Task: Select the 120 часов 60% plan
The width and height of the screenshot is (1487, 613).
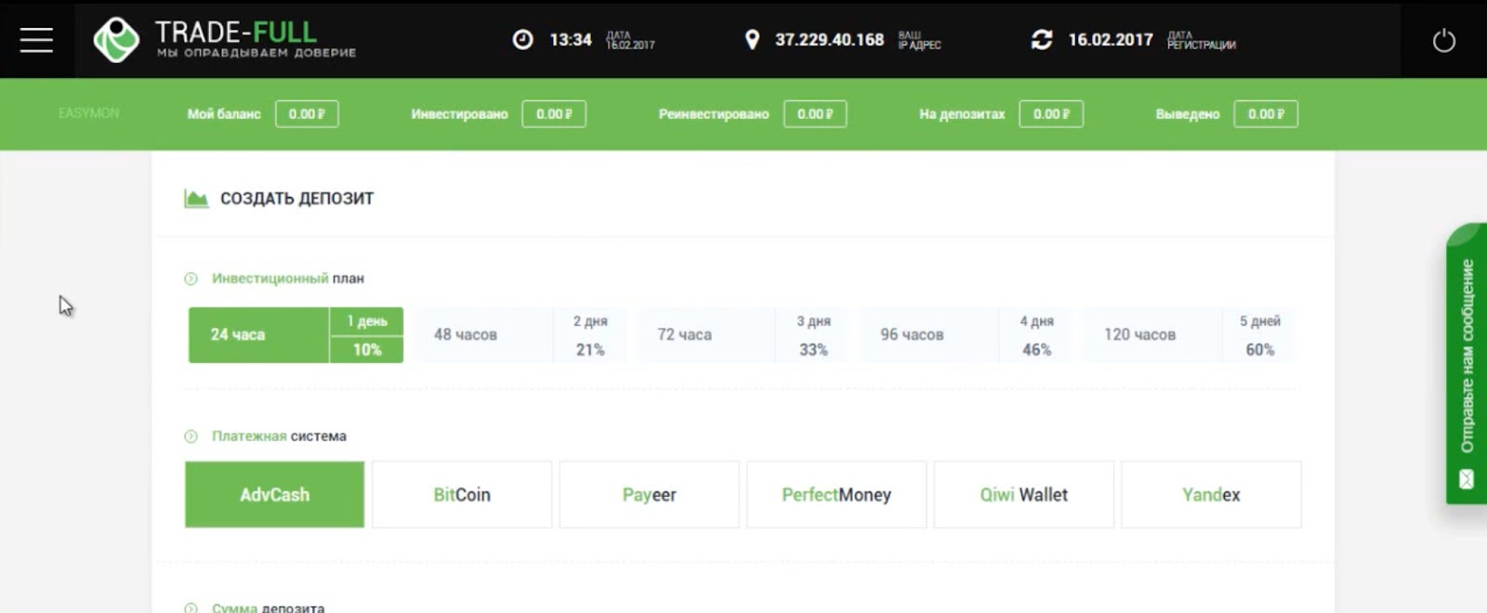Action: coord(1191,335)
